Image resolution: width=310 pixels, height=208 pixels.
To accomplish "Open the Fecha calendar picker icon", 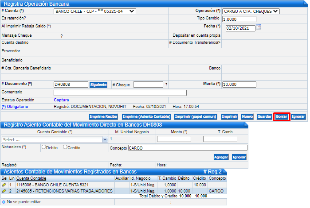I will (x=259, y=27).
